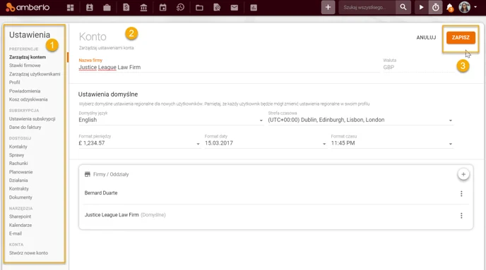Open Zarządzaj użytkownikami settings
486x270 pixels.
[x=35, y=74]
